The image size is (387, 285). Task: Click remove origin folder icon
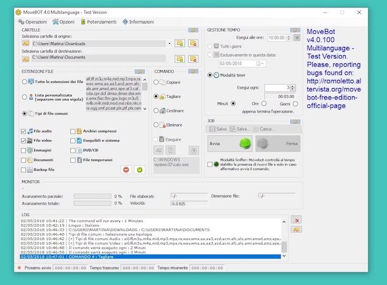click(193, 43)
